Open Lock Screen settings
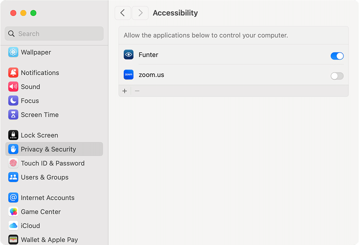This screenshot has height=245, width=359. tap(54, 135)
